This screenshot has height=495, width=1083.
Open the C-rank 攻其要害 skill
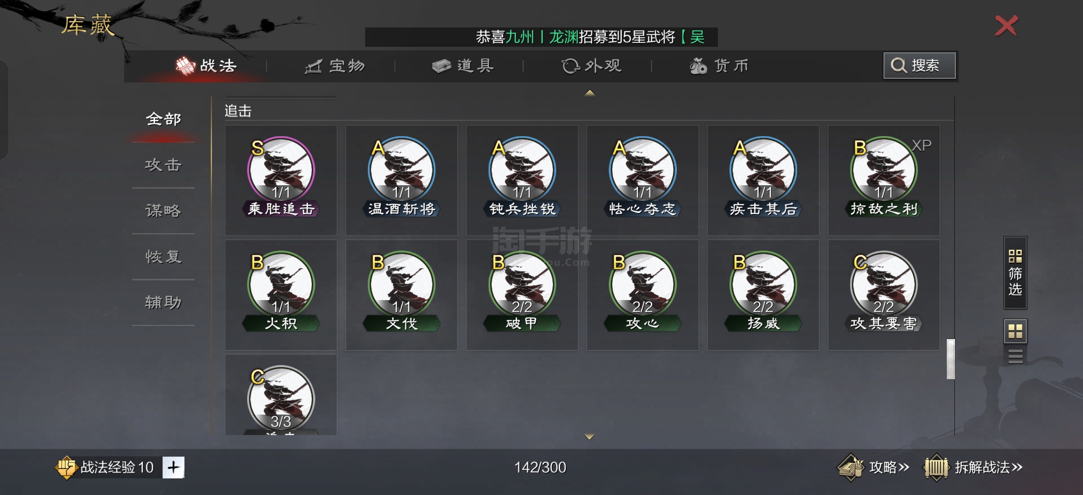point(883,295)
